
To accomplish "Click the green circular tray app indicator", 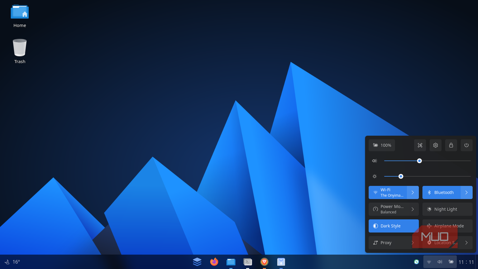I will tap(416, 262).
